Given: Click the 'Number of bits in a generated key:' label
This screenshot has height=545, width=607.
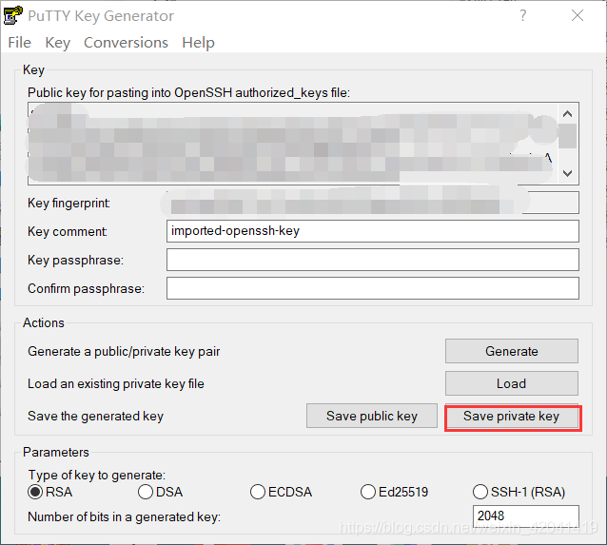Looking at the screenshot, I should (x=124, y=516).
